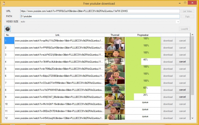
Task: Select the link cell starting with watch?v=br7596iaZOo
Action: coord(60,69)
